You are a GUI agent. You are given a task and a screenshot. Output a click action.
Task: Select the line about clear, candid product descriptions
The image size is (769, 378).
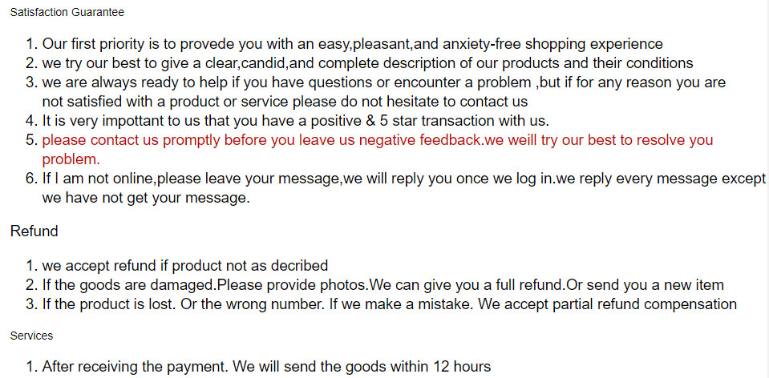(367, 63)
